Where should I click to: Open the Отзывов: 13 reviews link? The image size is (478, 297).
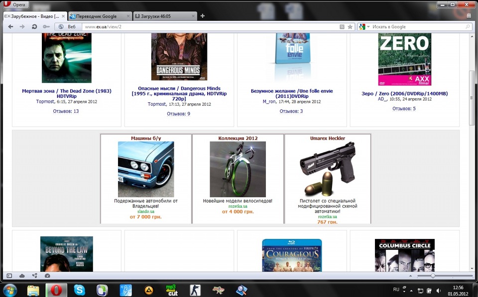66,111
